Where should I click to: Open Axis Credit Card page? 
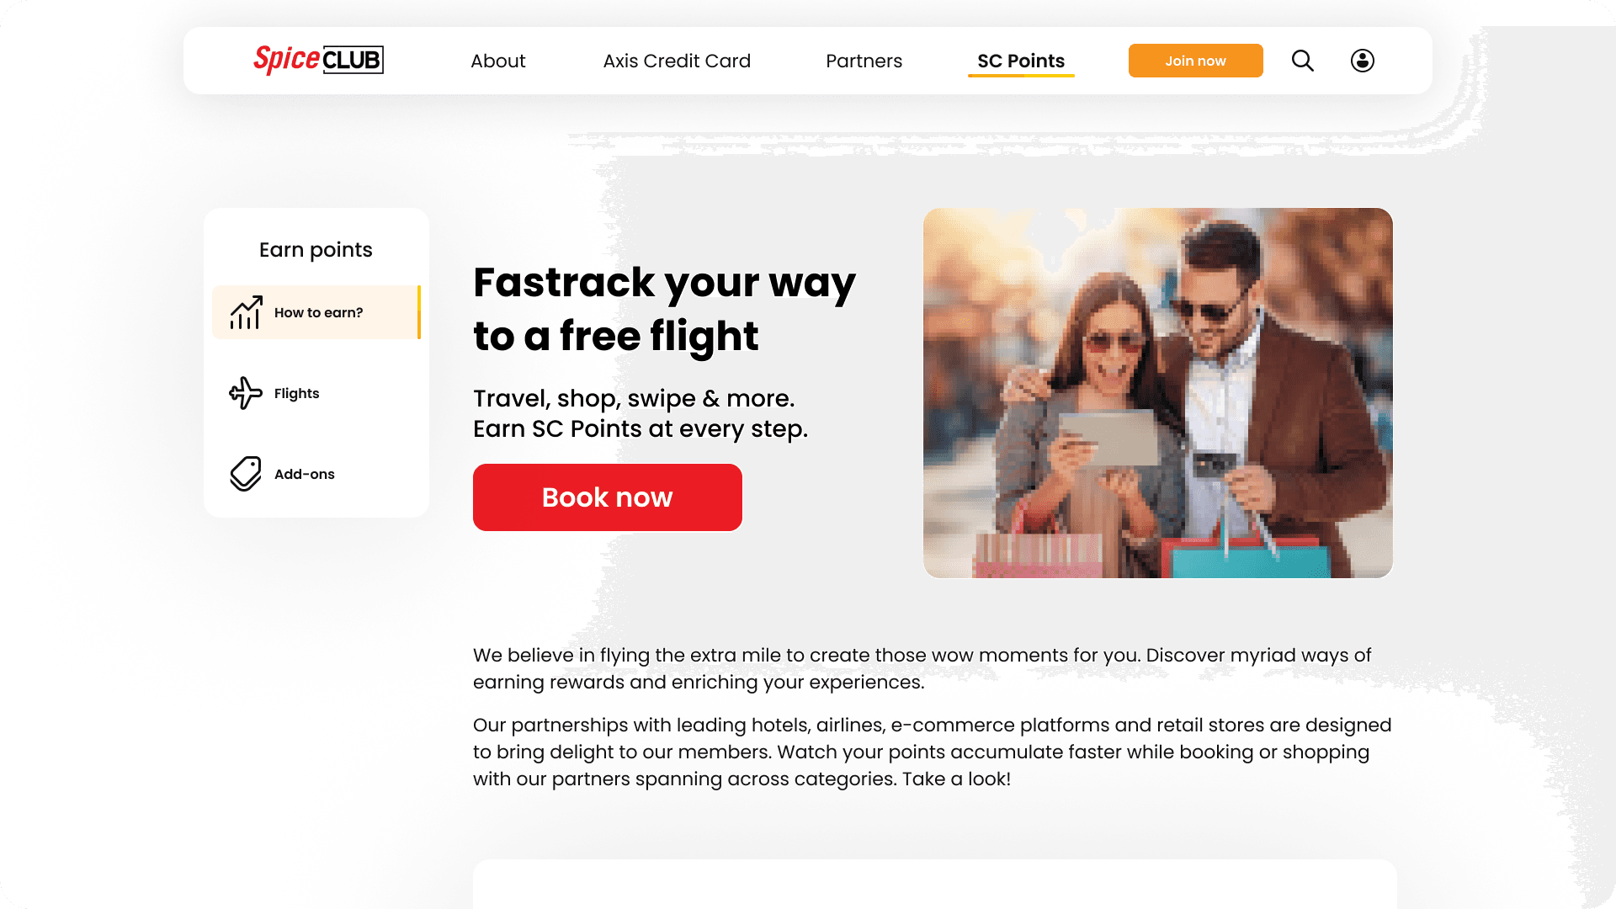677,61
